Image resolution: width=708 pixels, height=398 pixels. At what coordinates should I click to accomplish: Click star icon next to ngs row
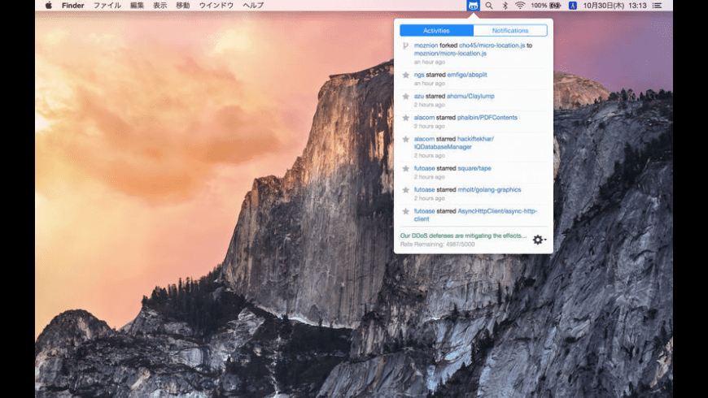click(x=405, y=75)
